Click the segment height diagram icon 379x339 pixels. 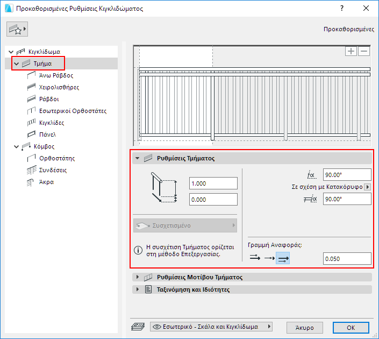point(164,187)
